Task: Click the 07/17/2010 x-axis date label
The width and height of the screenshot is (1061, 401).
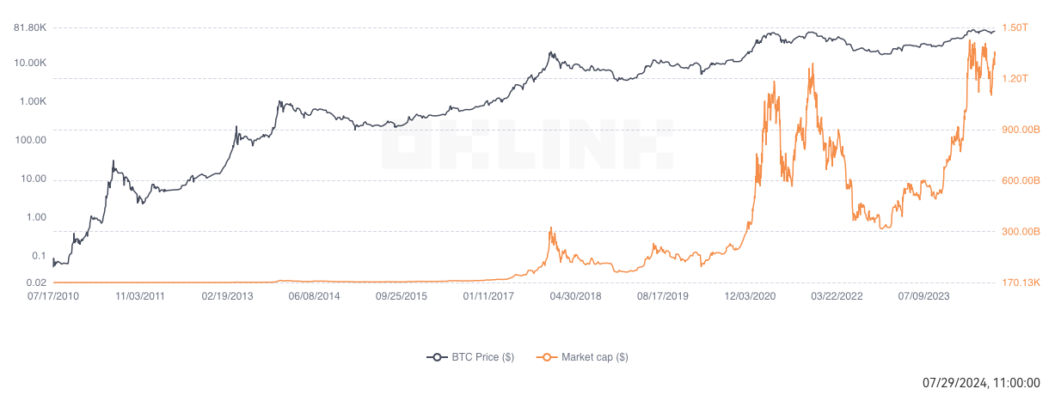Action: 52,296
